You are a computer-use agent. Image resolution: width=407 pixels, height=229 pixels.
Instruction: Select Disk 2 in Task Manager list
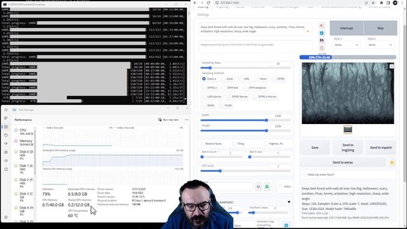24,183
